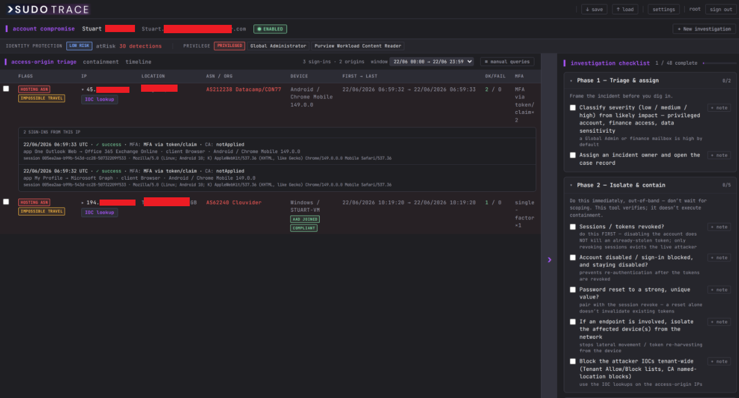Click the HOSTING ASN flag on the Datacamp row

pyautogui.click(x=34, y=89)
